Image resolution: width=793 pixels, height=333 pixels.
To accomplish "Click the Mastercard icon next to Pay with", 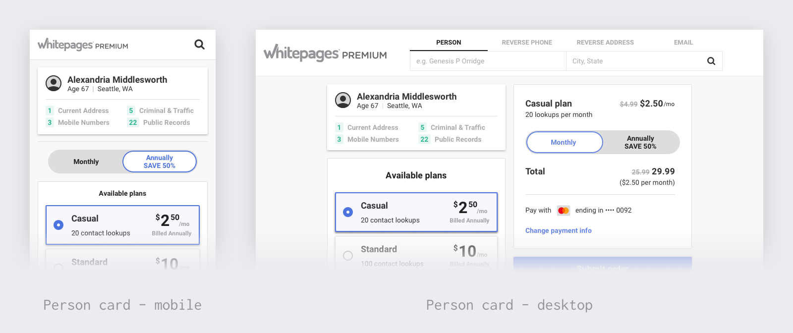I will pyautogui.click(x=564, y=211).
